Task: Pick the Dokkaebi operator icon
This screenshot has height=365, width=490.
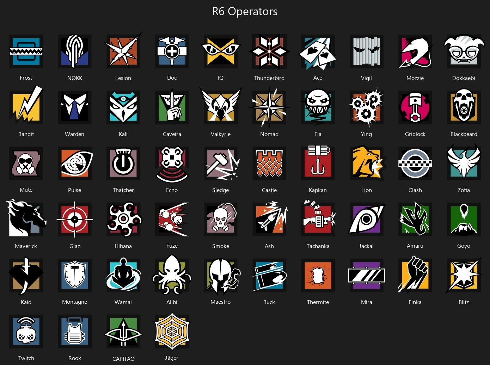Action: tap(464, 51)
